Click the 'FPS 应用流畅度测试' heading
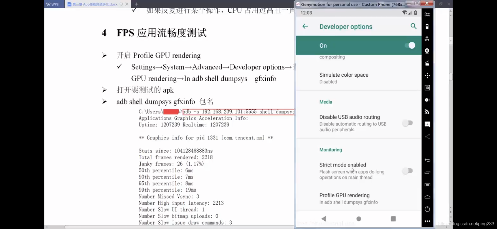The height and width of the screenshot is (229, 497). [161, 33]
